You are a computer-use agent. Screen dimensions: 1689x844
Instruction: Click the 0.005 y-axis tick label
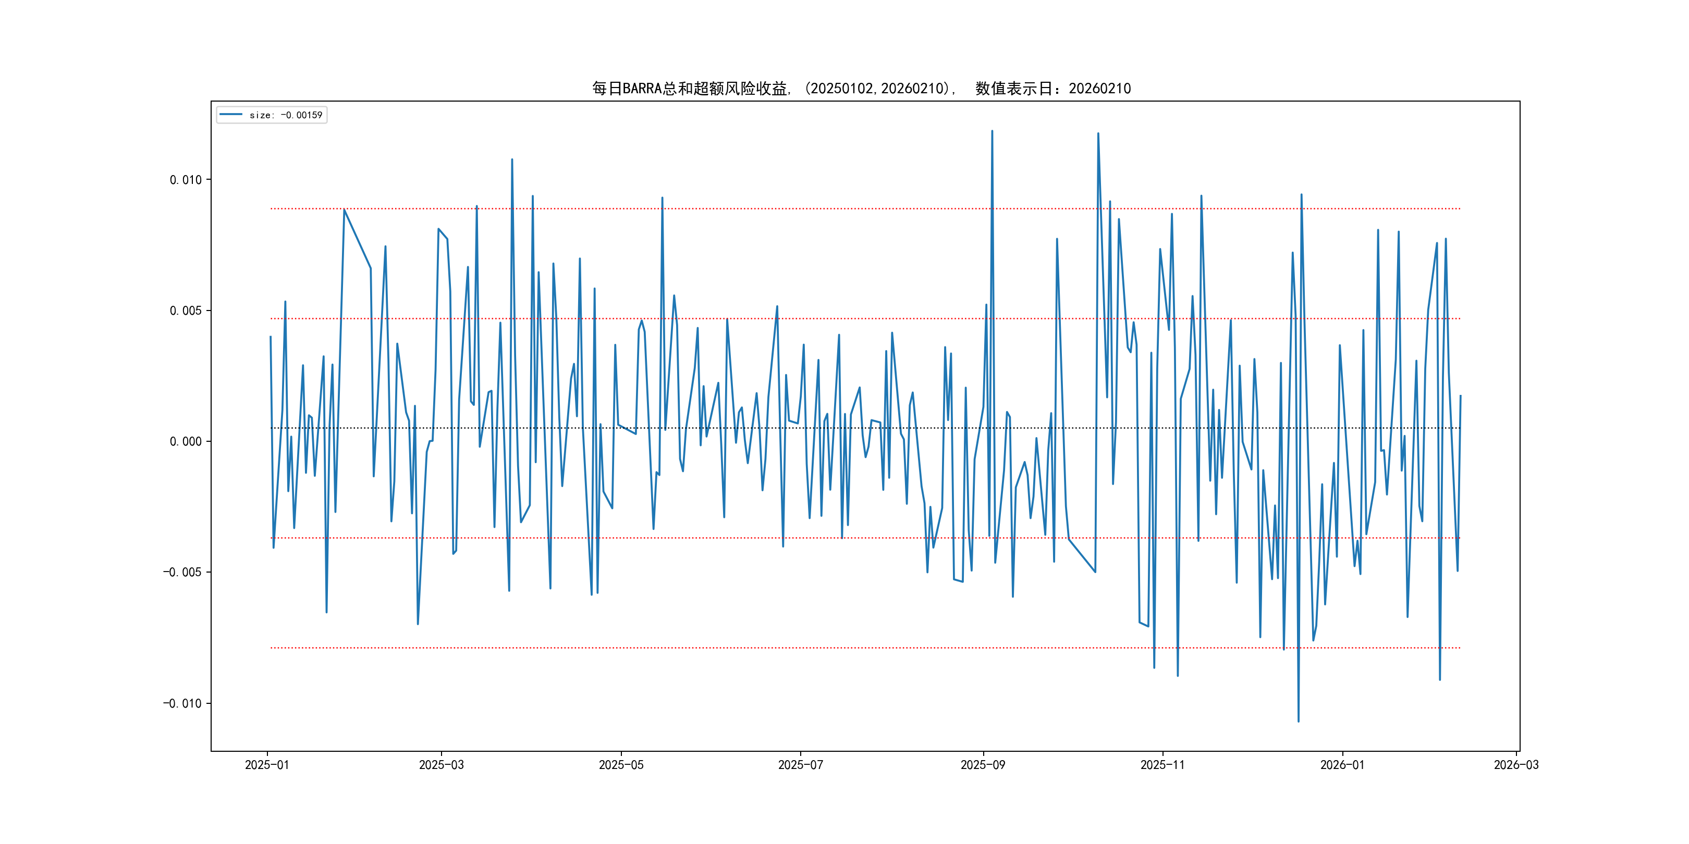[186, 311]
